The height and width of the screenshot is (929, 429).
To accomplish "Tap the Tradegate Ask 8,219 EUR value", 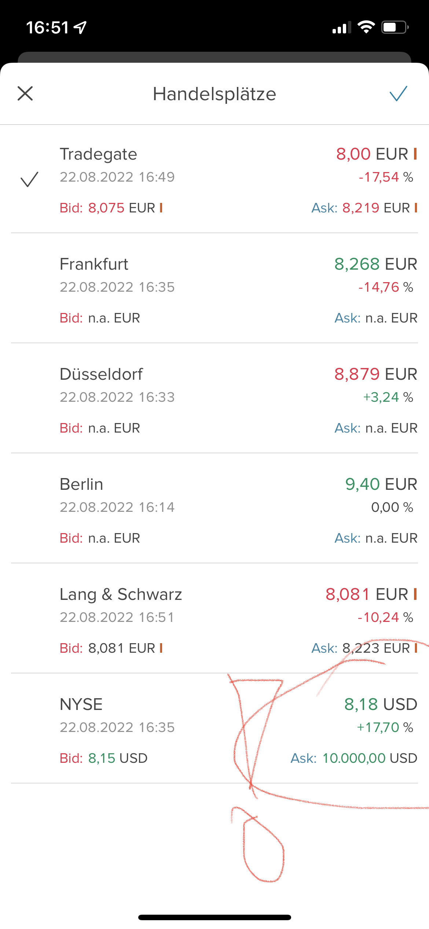I will 376,208.
